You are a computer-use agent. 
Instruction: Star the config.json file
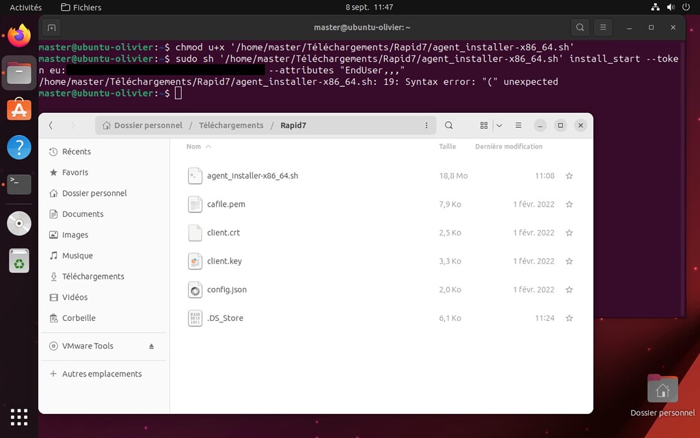pyautogui.click(x=569, y=289)
